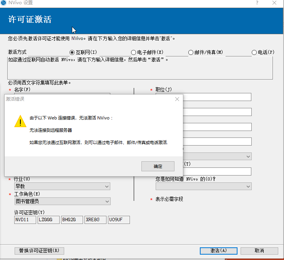Image resolution: width=284 pixels, height=260 pixels.
Task: Click license key field BHQ2Q
Action: pyautogui.click(x=72, y=220)
